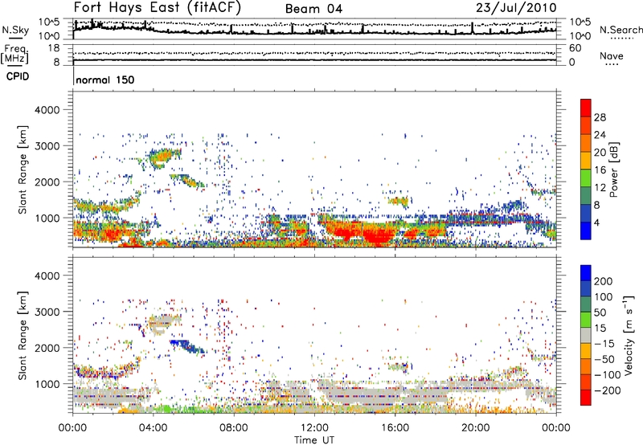Image resolution: width=643 pixels, height=445 pixels.
Task: Click the high-power patch near 2700 km at 04:30
Action: click(163, 157)
